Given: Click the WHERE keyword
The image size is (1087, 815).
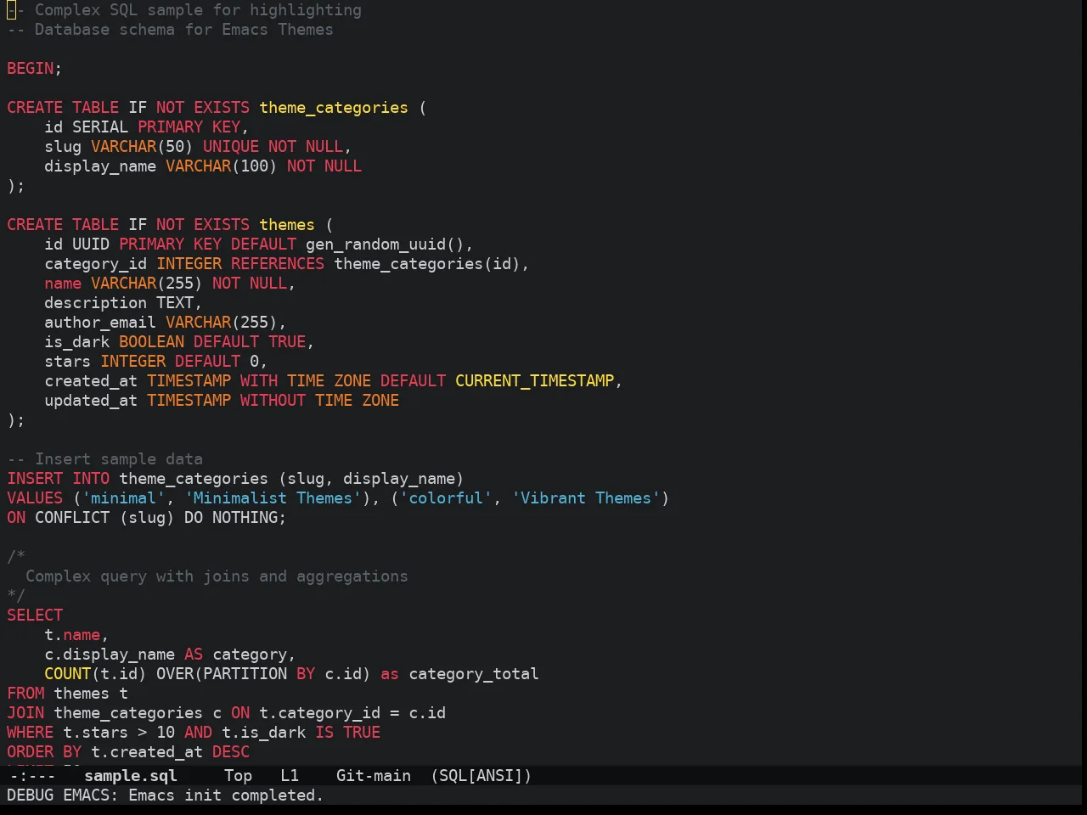Looking at the screenshot, I should 31,733.
